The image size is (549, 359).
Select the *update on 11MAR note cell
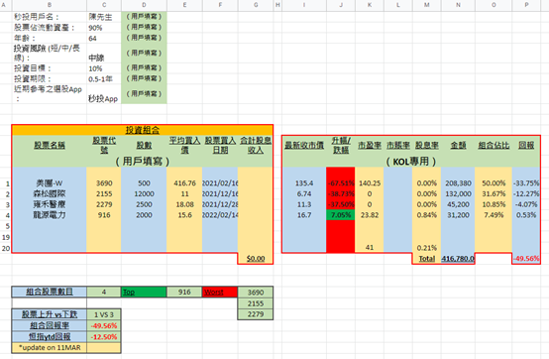point(50,348)
